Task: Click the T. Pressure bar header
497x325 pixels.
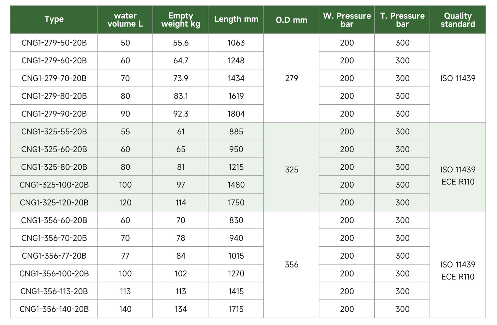Action: click(402, 19)
